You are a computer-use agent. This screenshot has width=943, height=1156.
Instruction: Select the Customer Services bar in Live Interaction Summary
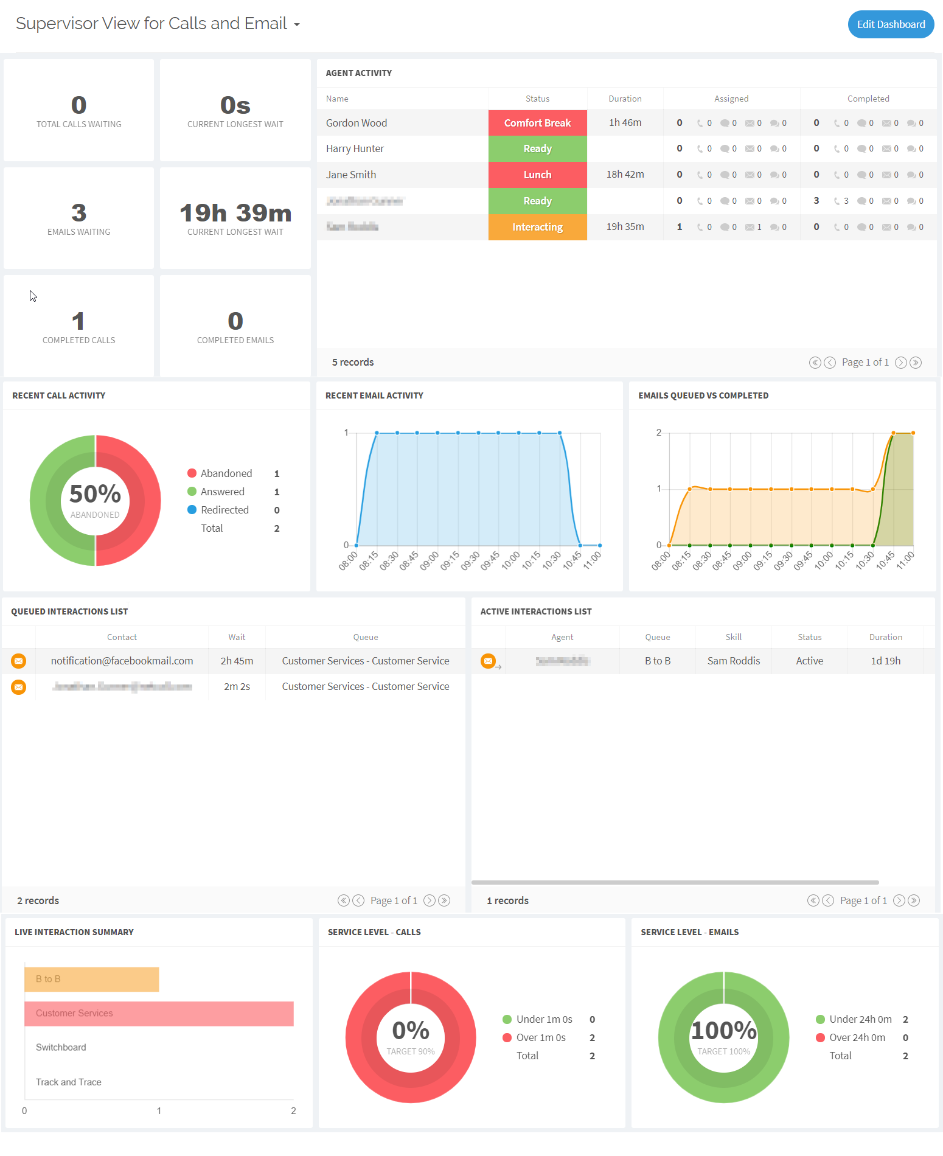(x=159, y=1013)
